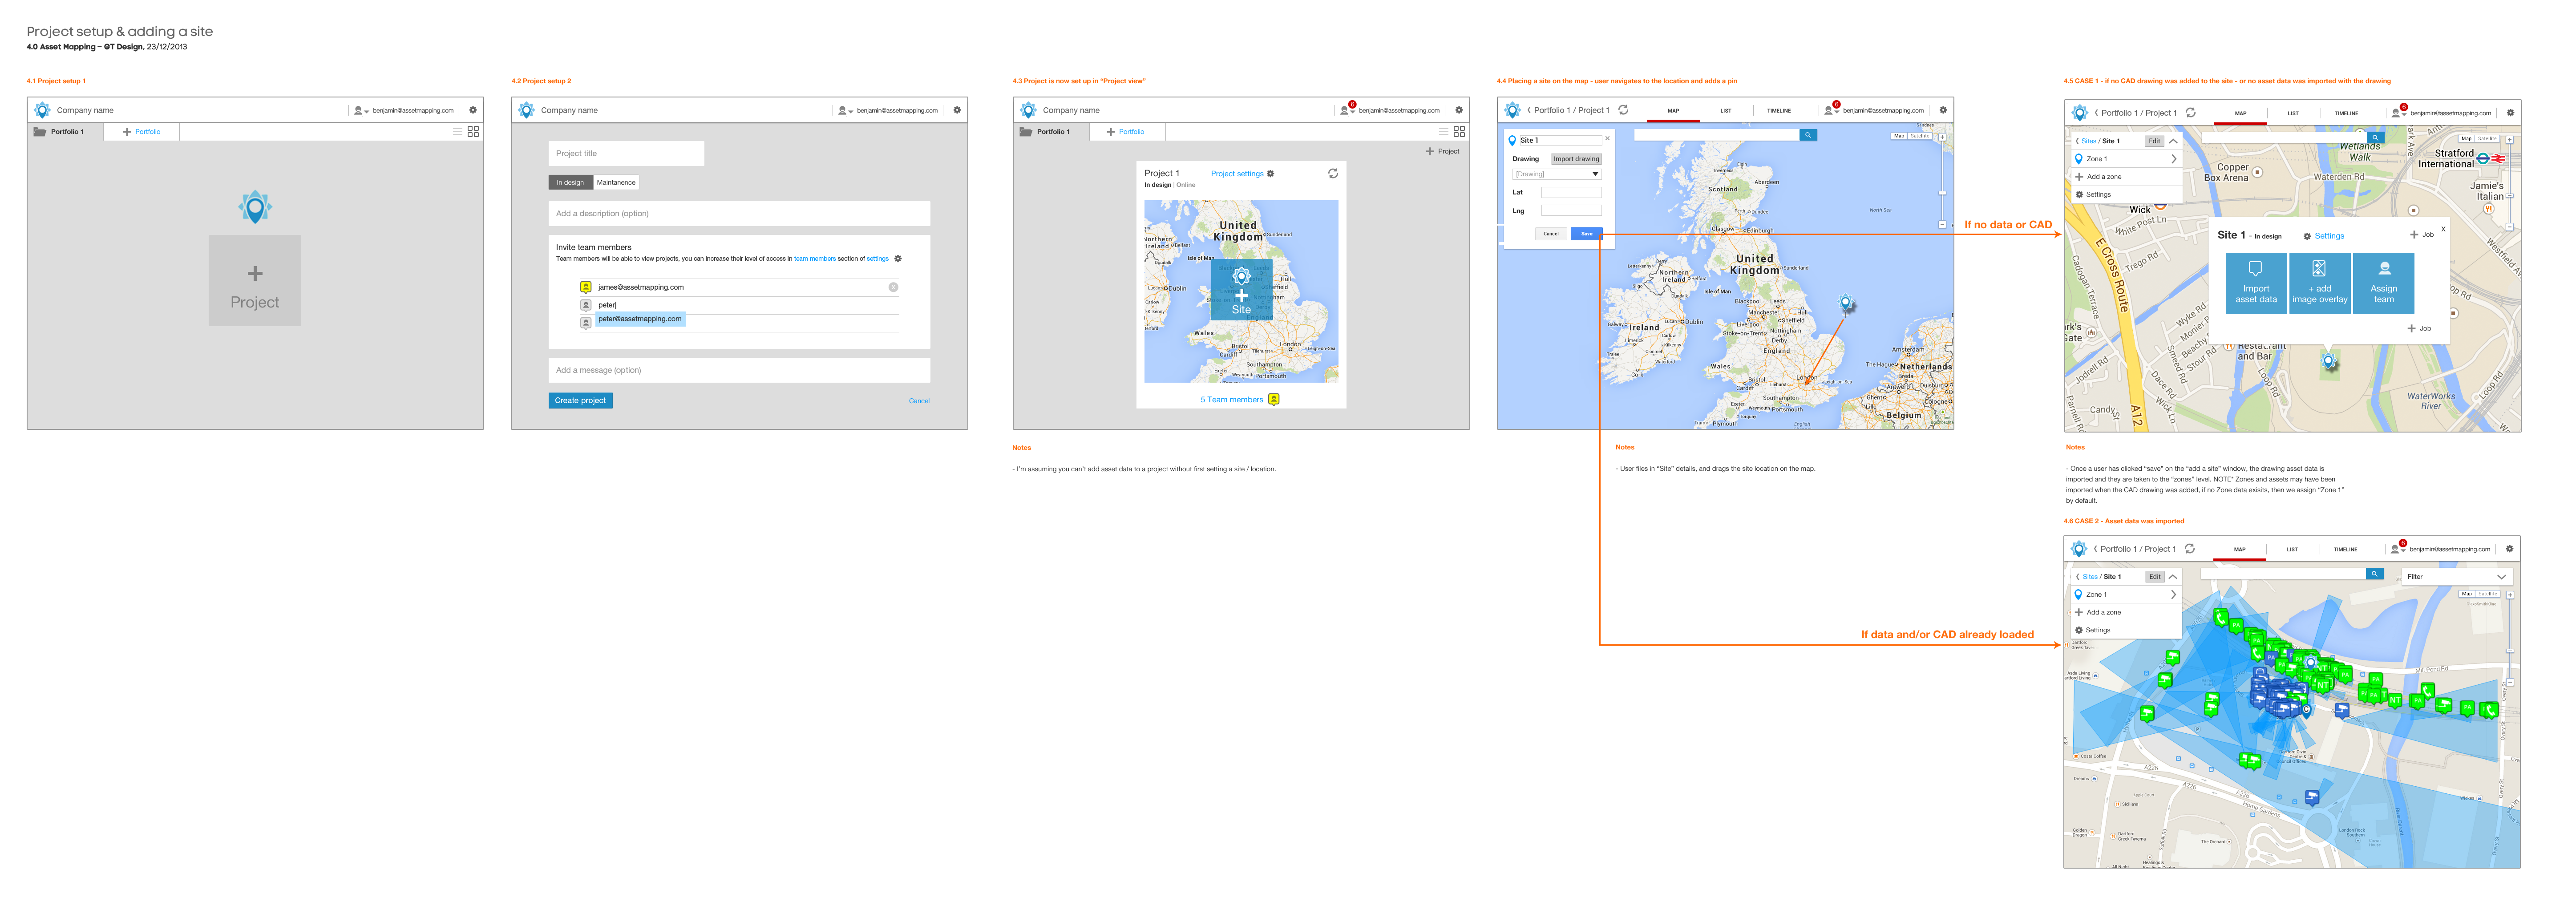The image size is (2576, 918).
Task: Go back via Portfolio 1 / Project 1 breadcrumb in 4.4
Action: 1568,110
